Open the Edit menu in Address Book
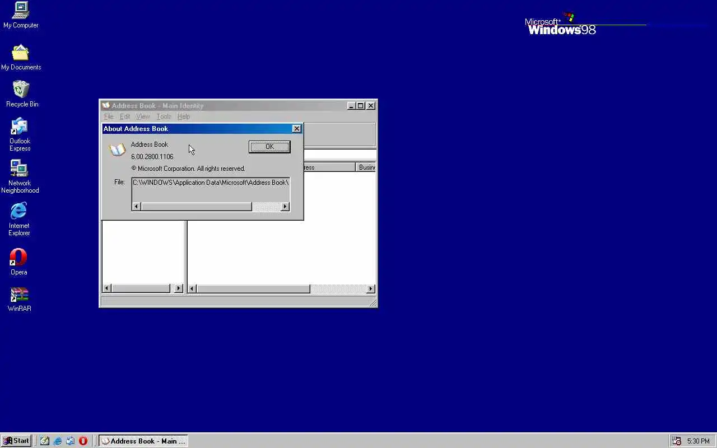Viewport: 717px width, 448px height. [125, 116]
